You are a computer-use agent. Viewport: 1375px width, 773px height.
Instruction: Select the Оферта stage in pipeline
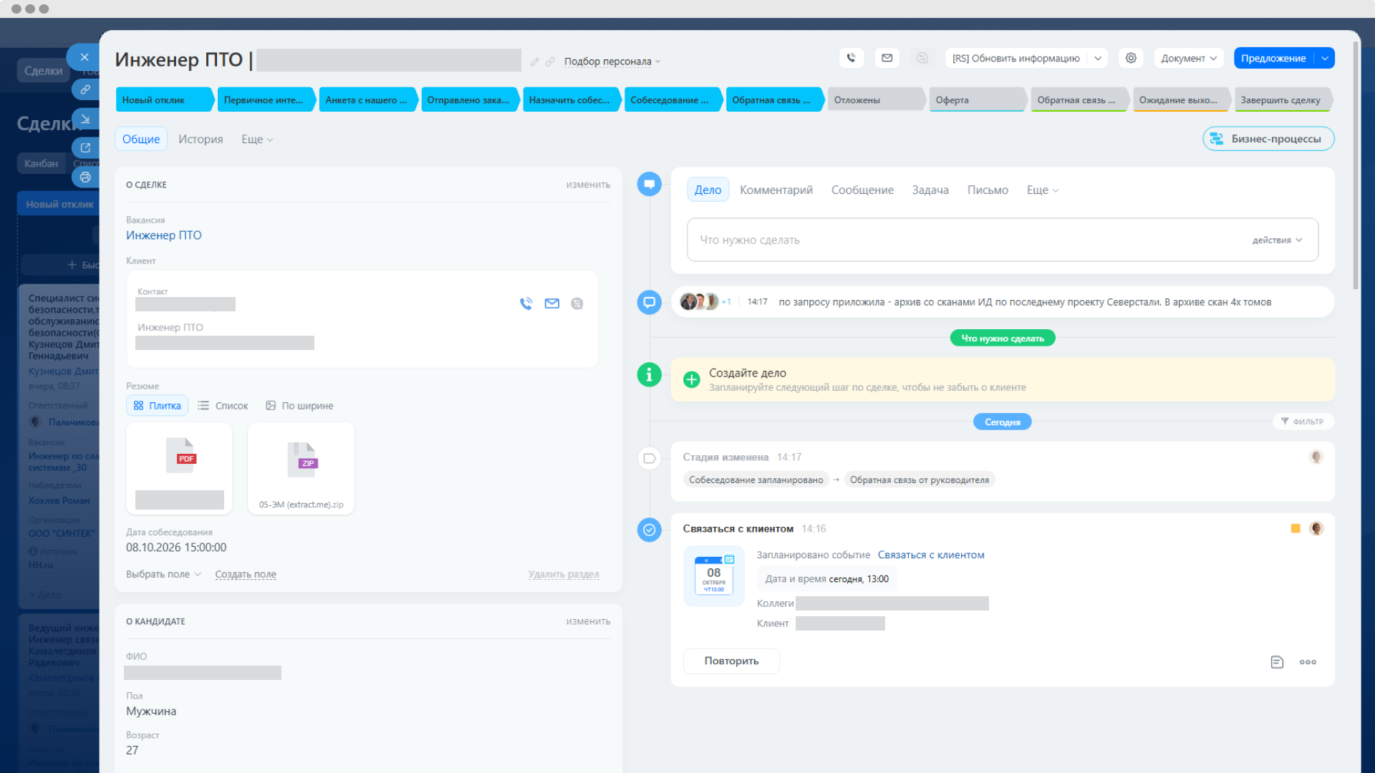tap(978, 100)
